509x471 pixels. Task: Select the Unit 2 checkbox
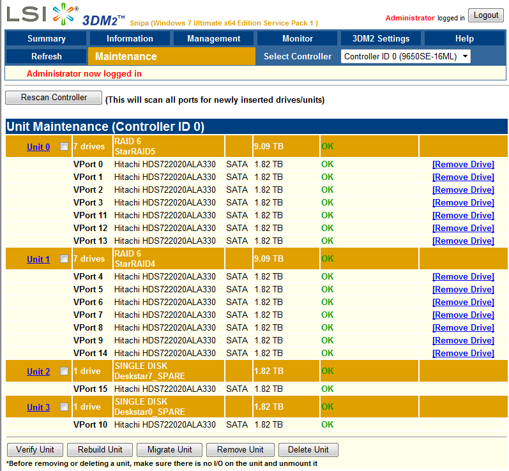point(64,371)
